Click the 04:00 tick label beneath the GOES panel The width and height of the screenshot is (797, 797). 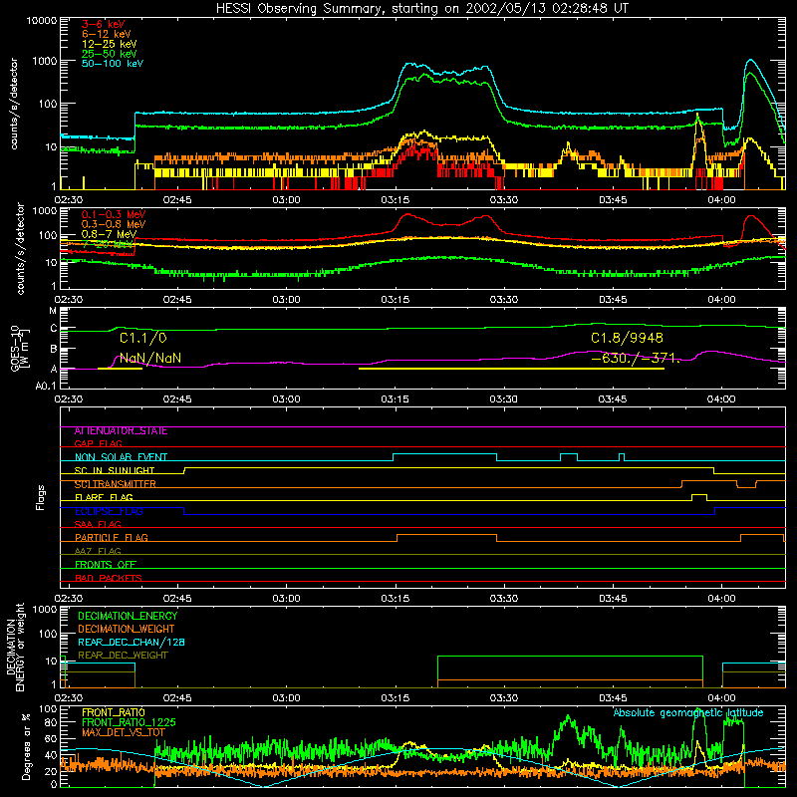[720, 399]
